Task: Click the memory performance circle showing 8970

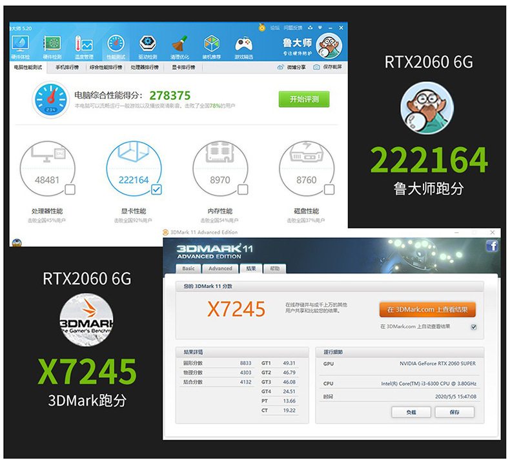Action: (220, 168)
